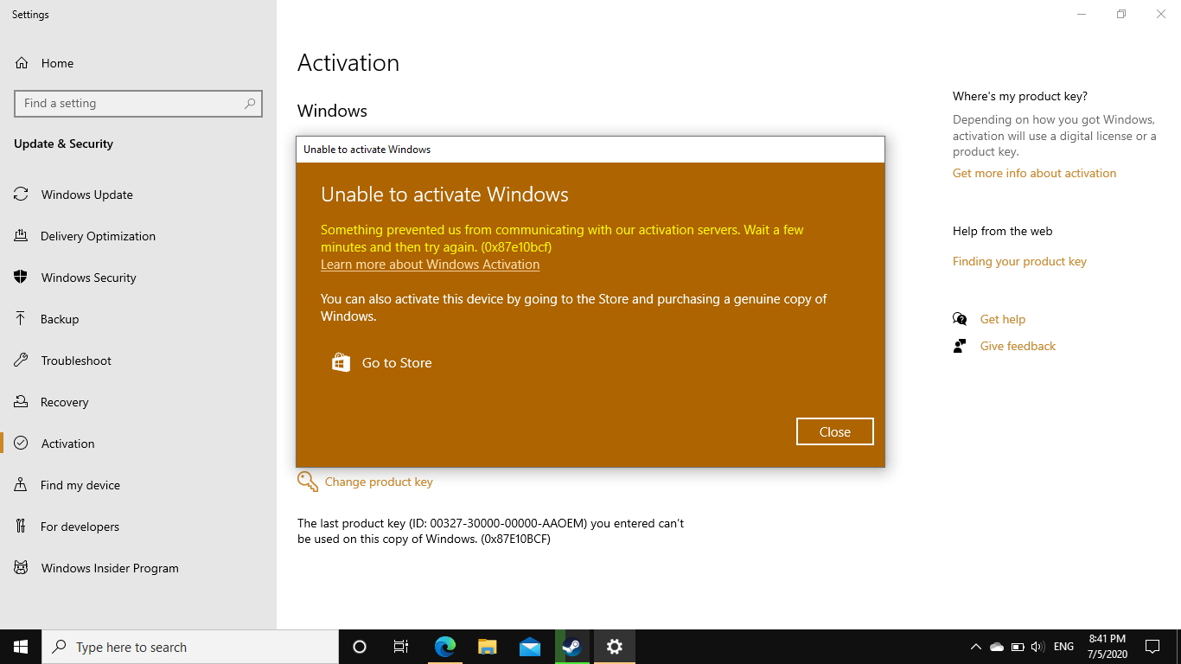Open Task View on the taskbar
1181x664 pixels.
(401, 647)
